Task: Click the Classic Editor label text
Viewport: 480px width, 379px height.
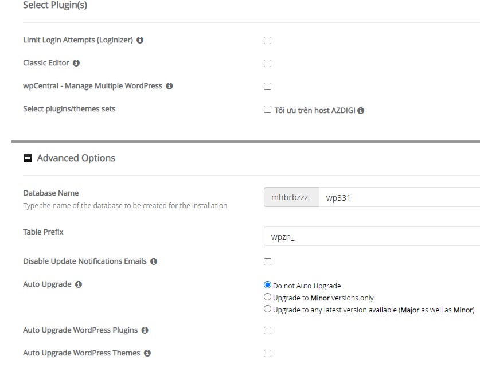Action: pyautogui.click(x=46, y=63)
